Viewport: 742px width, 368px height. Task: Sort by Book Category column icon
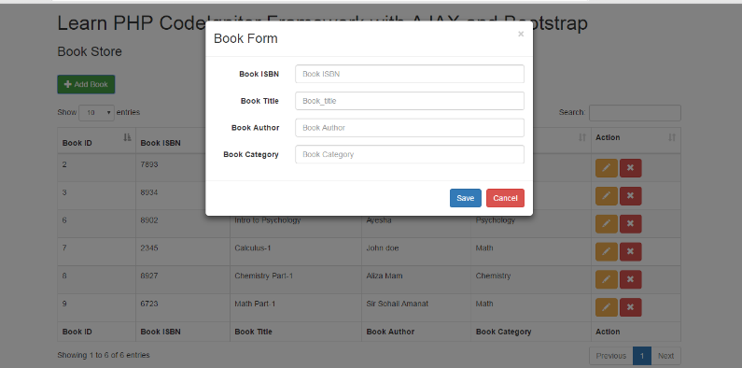(x=582, y=137)
